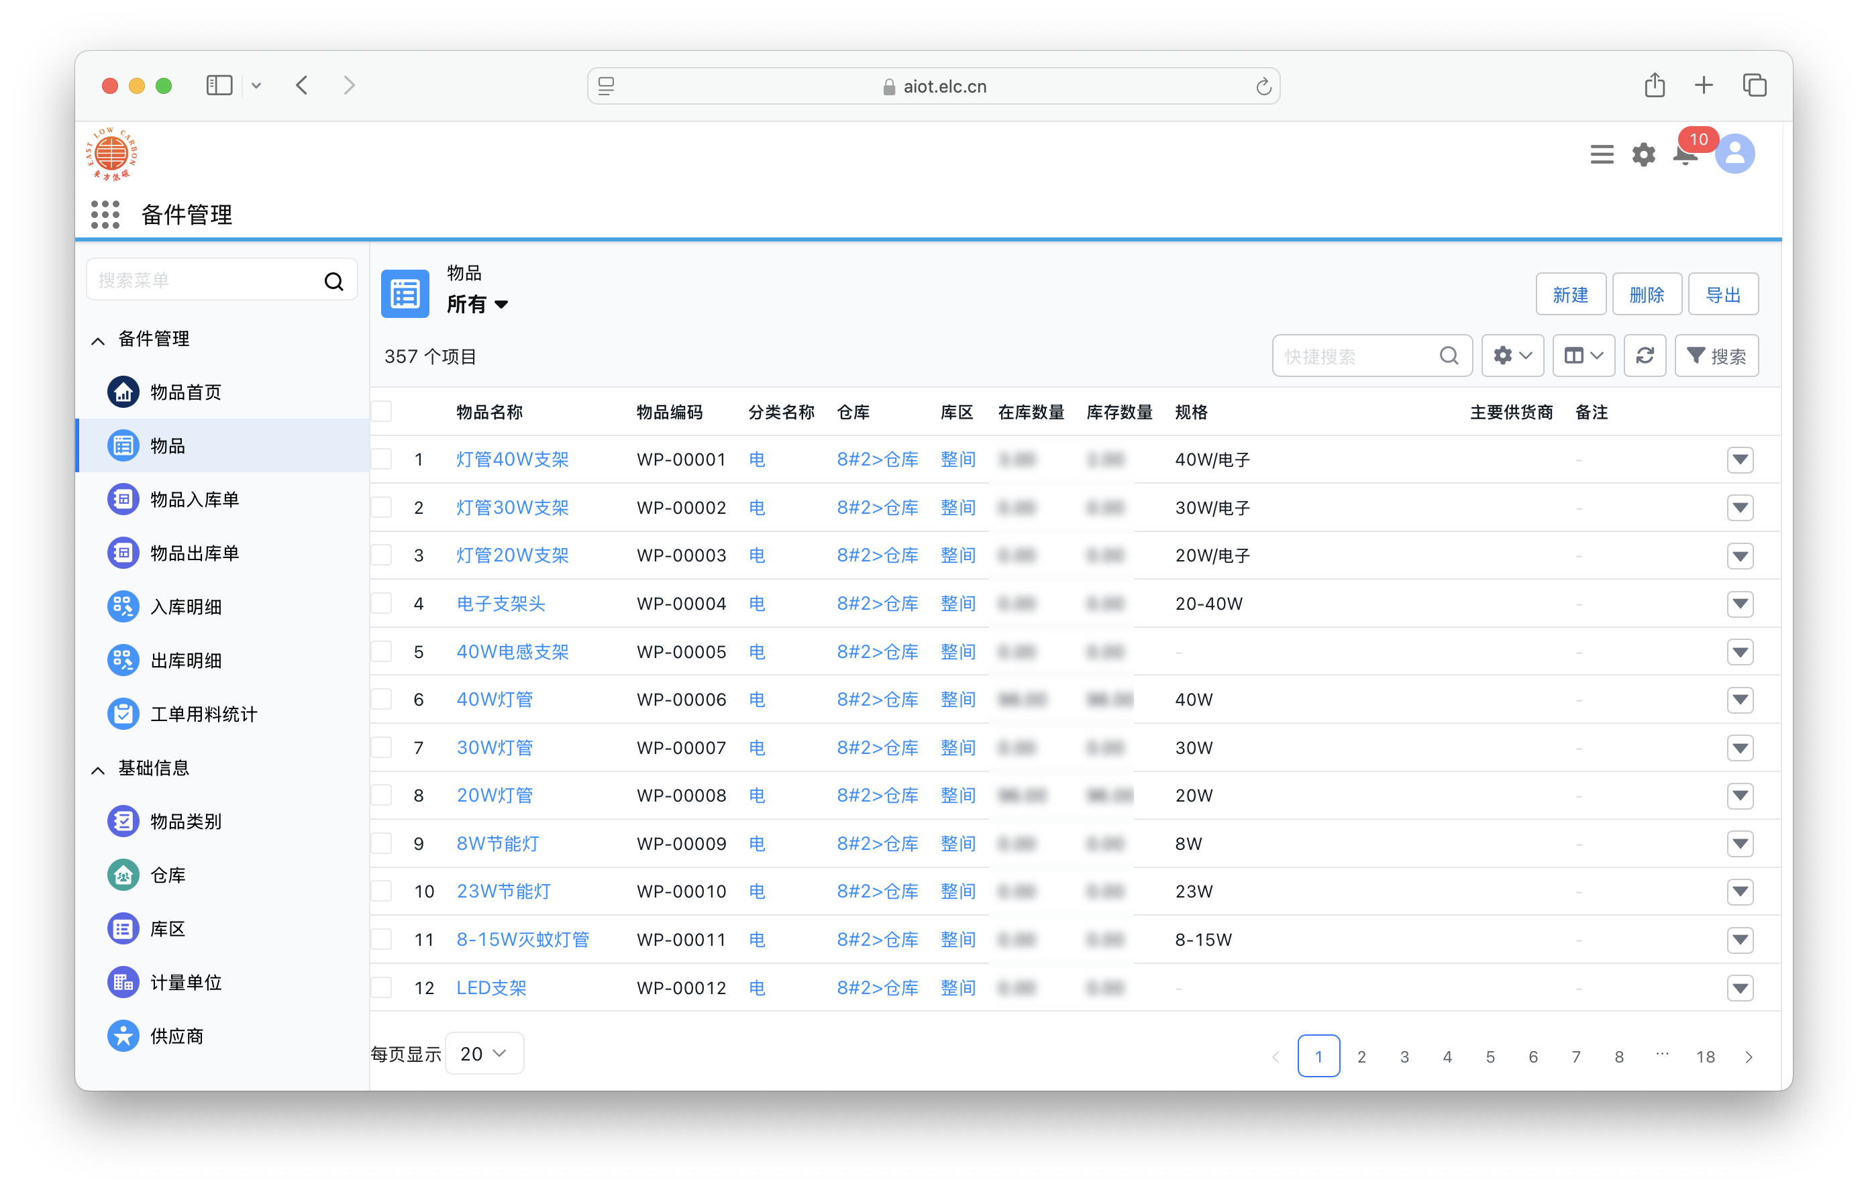Check the row for 灯管40W支架
The image size is (1868, 1190).
coord(382,459)
